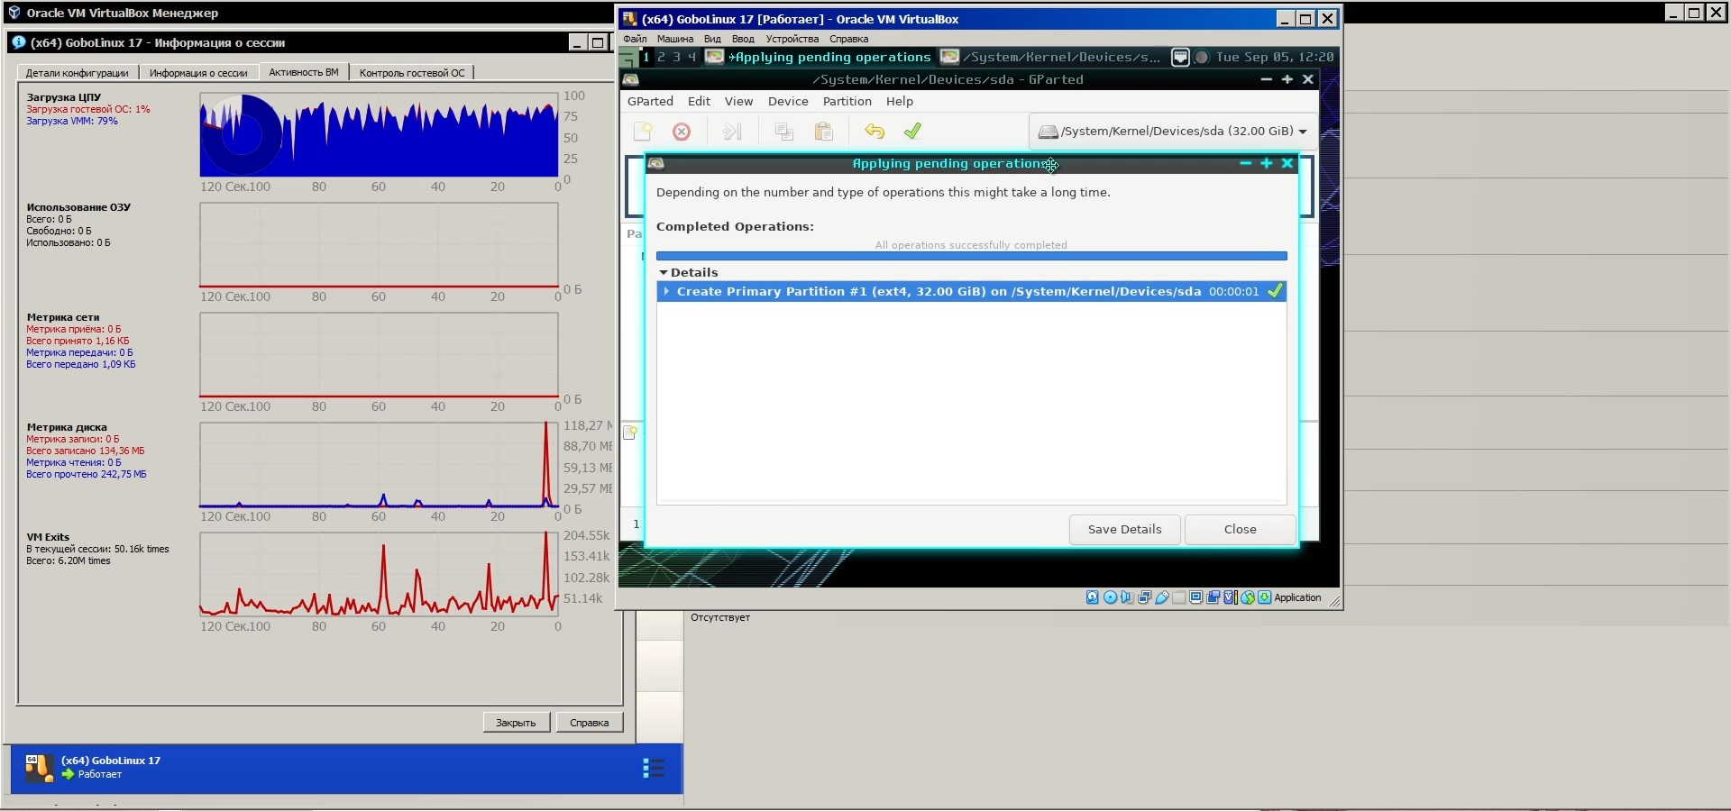Click the green apply operations checkmark
This screenshot has height=811, width=1731.
912,132
